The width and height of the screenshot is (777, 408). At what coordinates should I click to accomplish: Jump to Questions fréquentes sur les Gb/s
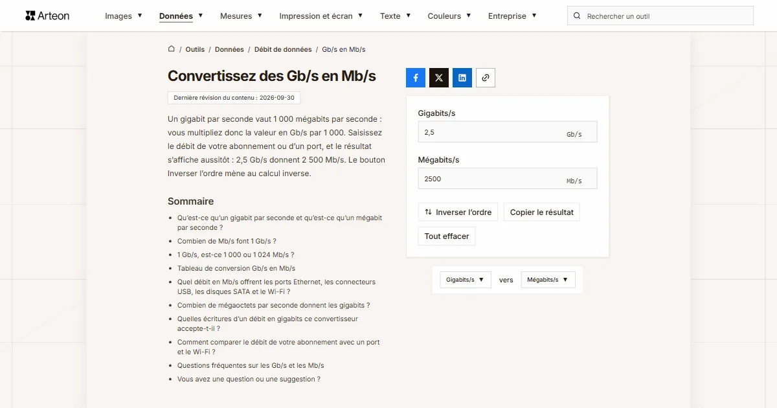(251, 365)
